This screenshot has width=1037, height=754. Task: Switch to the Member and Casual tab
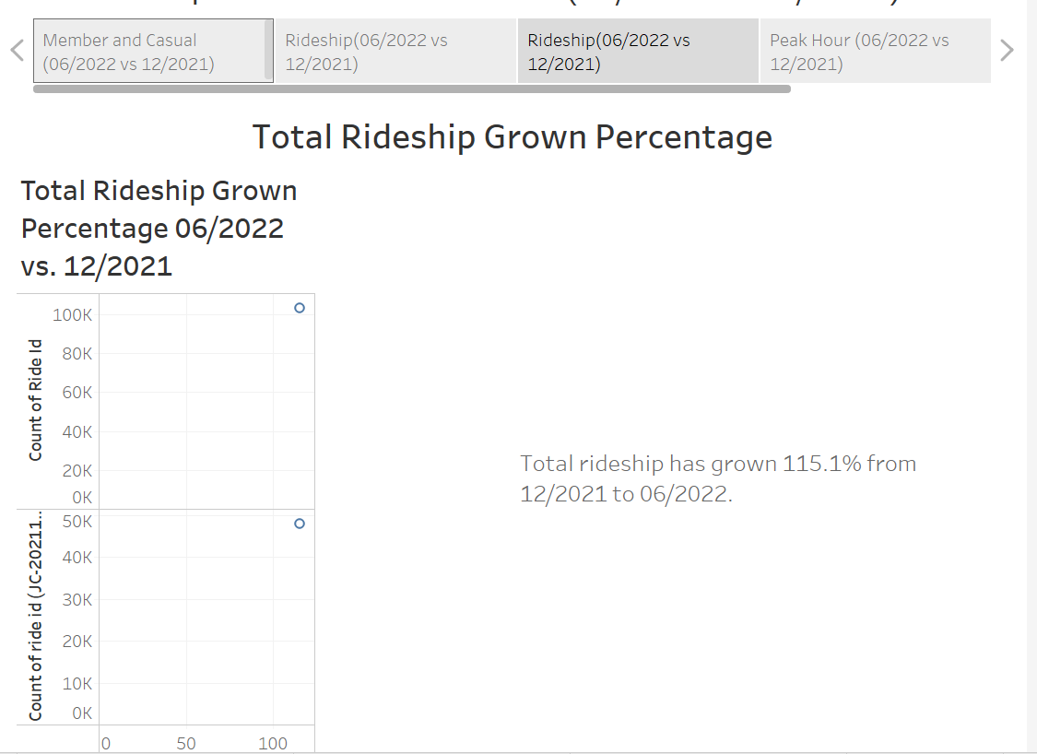(152, 51)
